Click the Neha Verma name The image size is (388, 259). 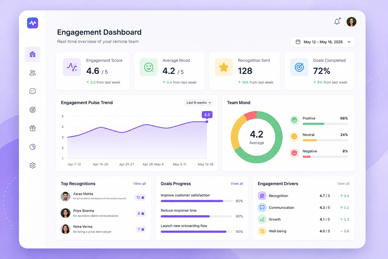[x=83, y=227]
